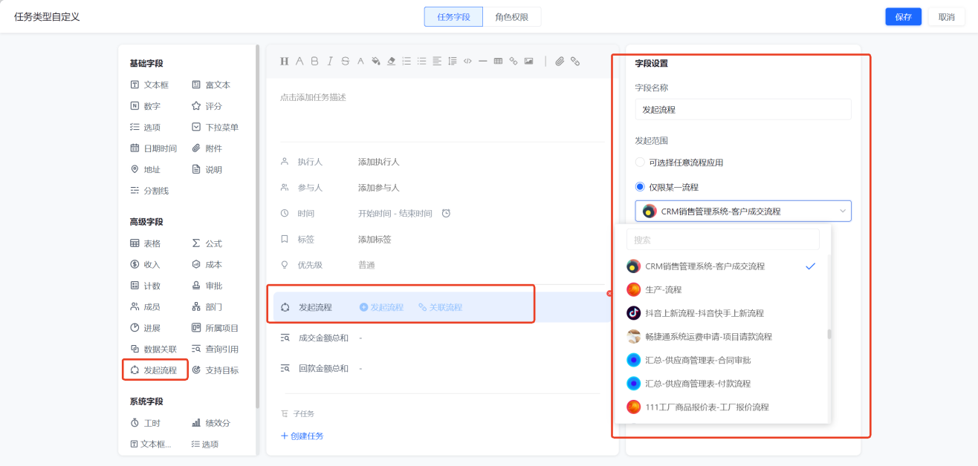978x466 pixels.
Task: Click the 搜索 box in the flow dropdown
Action: [x=723, y=240]
